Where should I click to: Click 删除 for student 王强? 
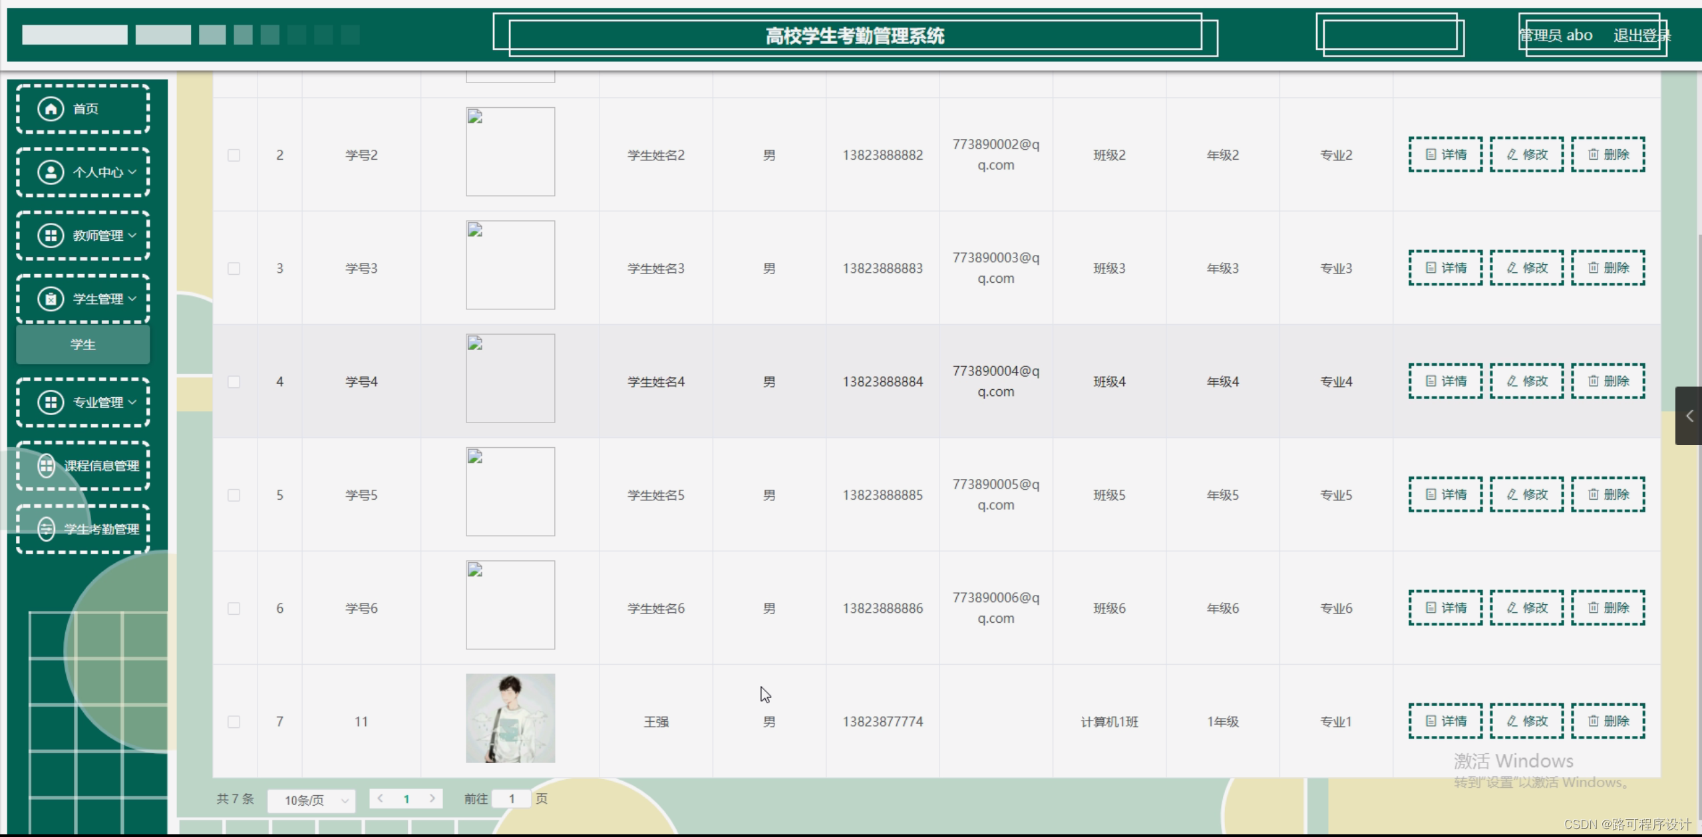[1608, 721]
